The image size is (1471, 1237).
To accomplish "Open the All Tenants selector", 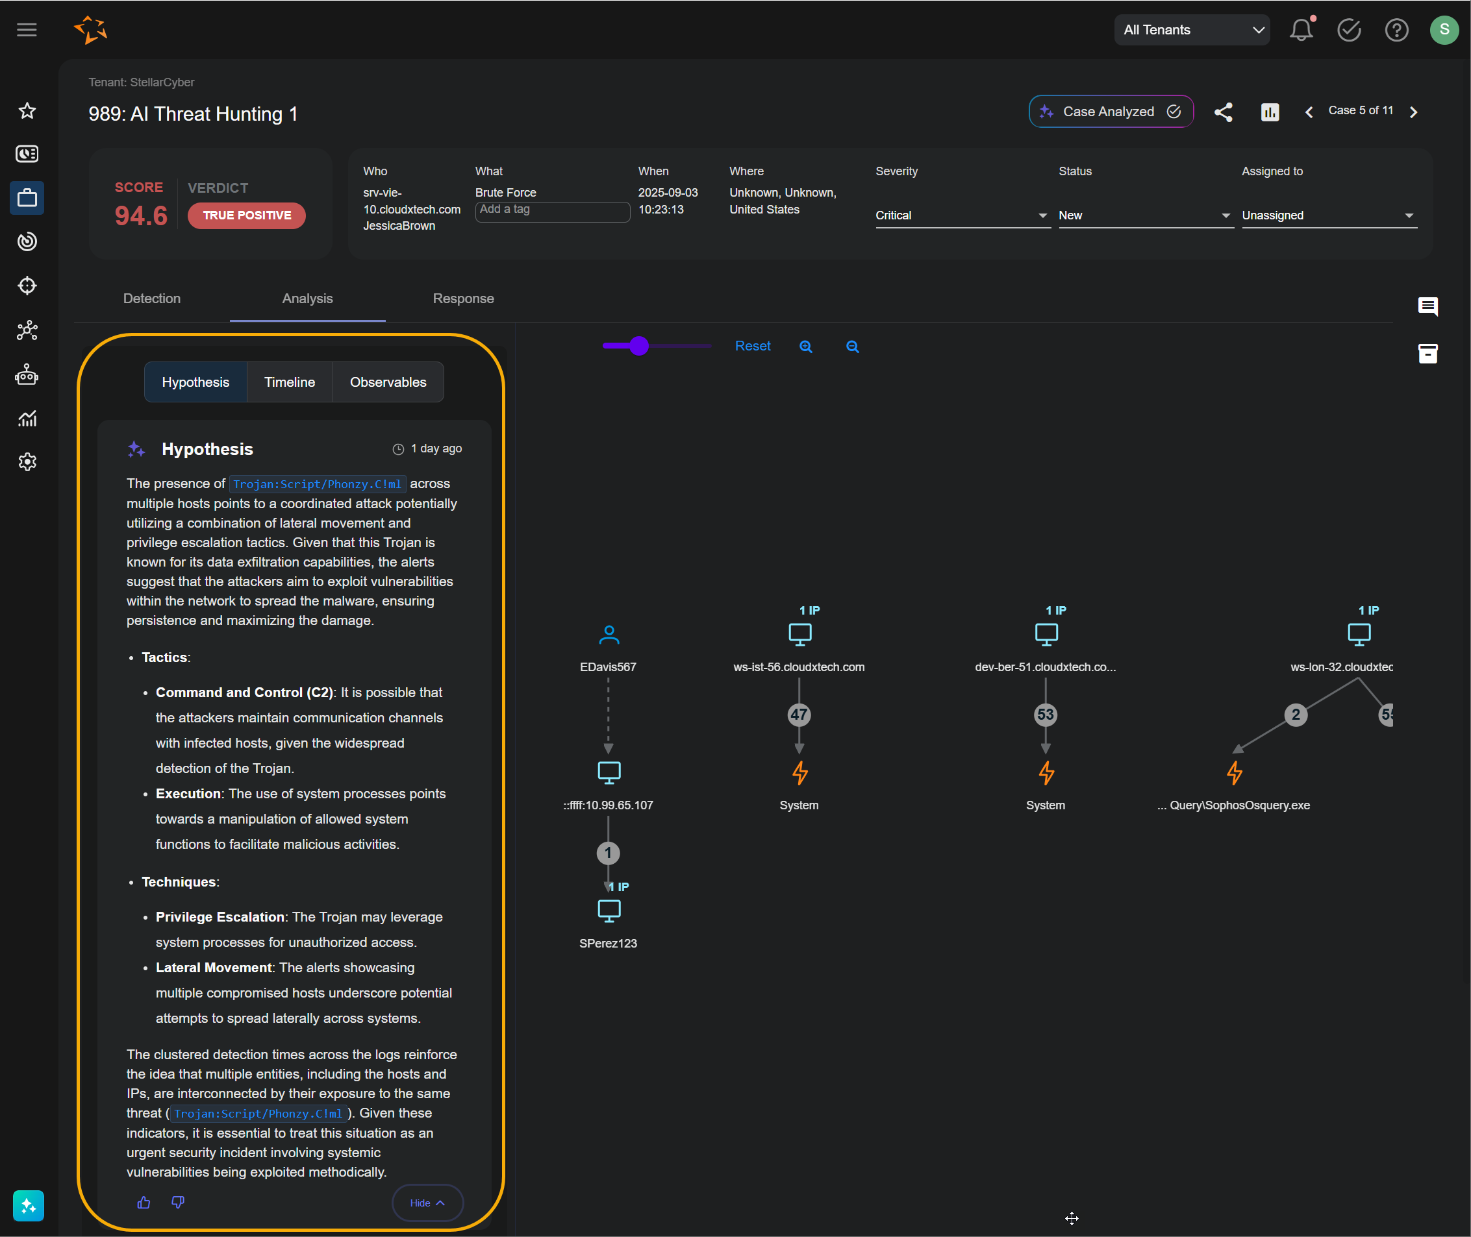I will (x=1192, y=30).
